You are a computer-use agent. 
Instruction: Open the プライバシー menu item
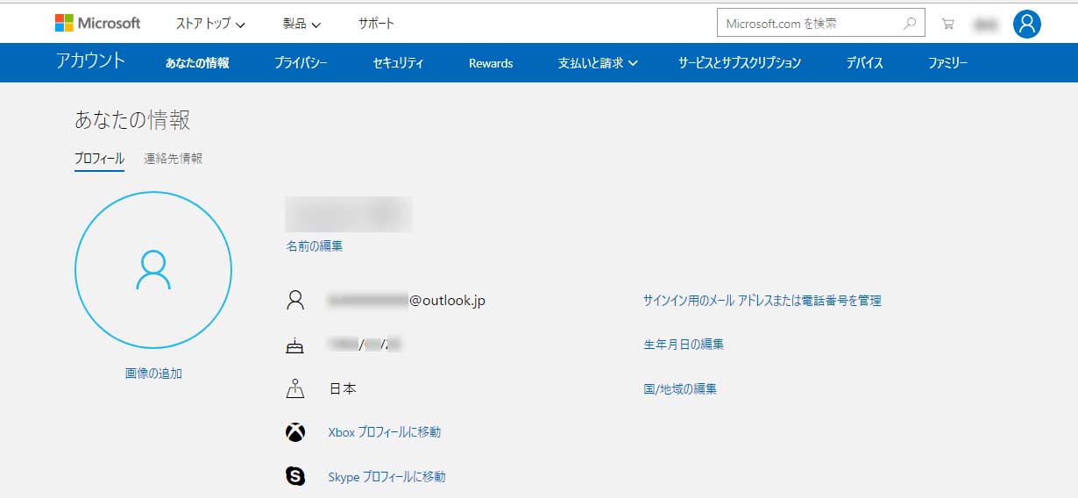301,63
